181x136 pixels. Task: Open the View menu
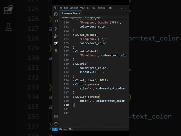point(82,8)
